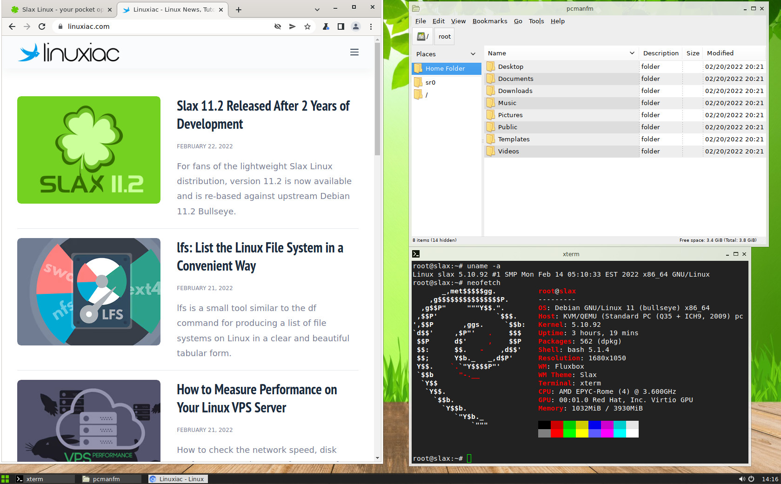Open the lfs List the Linux File System article
Screen dimensions: 781x484
(260, 257)
